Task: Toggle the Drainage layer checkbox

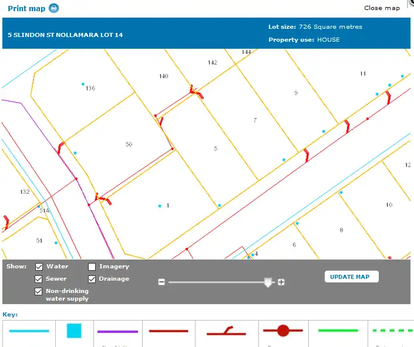Action: 92,279
